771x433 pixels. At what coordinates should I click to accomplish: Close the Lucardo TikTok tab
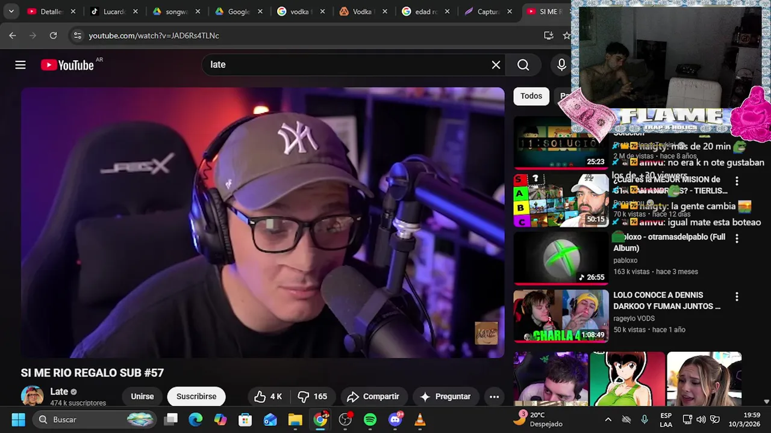[x=136, y=11]
